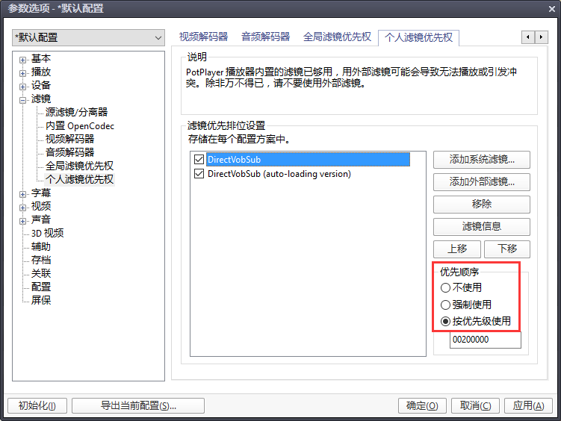Expand the 基本 tree node

pos(22,60)
